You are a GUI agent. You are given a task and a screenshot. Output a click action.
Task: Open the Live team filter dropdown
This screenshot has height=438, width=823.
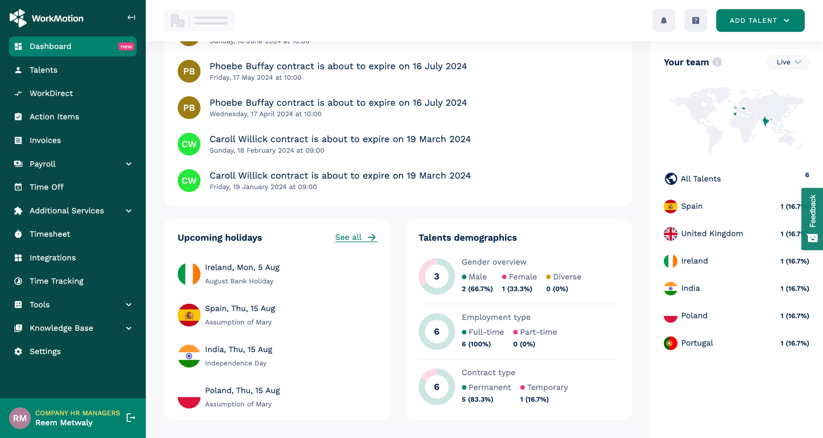(x=788, y=62)
